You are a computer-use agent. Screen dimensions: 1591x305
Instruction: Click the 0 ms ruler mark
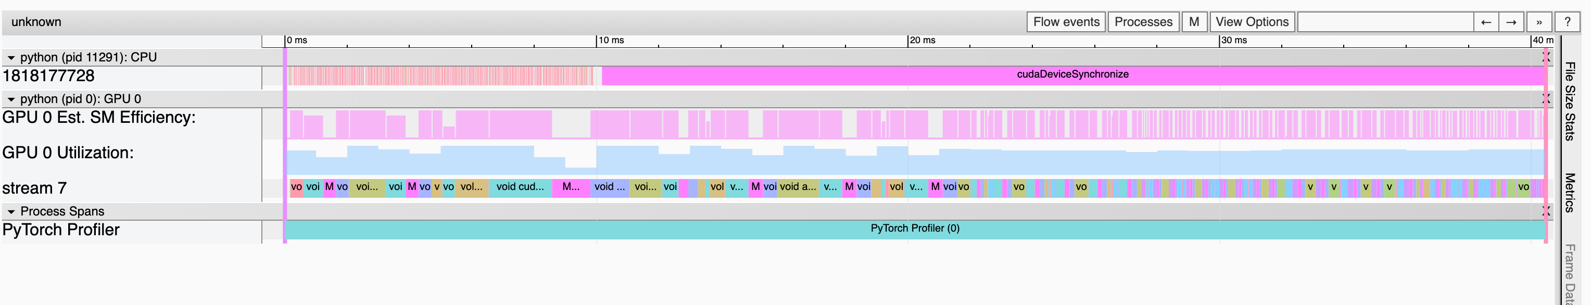(297, 41)
